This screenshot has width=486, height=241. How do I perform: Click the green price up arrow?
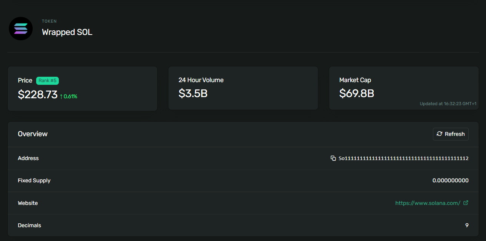click(x=61, y=96)
